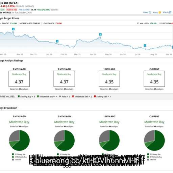Click the 3 MTHS AGO pie chart

click(19, 140)
